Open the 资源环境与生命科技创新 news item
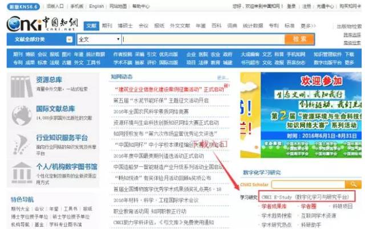 click(x=166, y=122)
